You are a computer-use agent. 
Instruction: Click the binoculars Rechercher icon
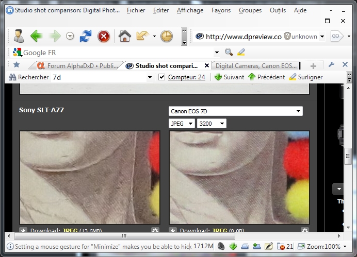[x=12, y=77]
